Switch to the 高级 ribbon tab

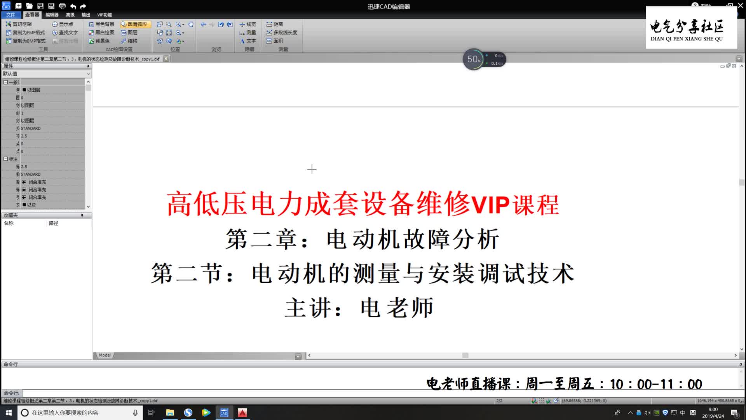(x=70, y=15)
